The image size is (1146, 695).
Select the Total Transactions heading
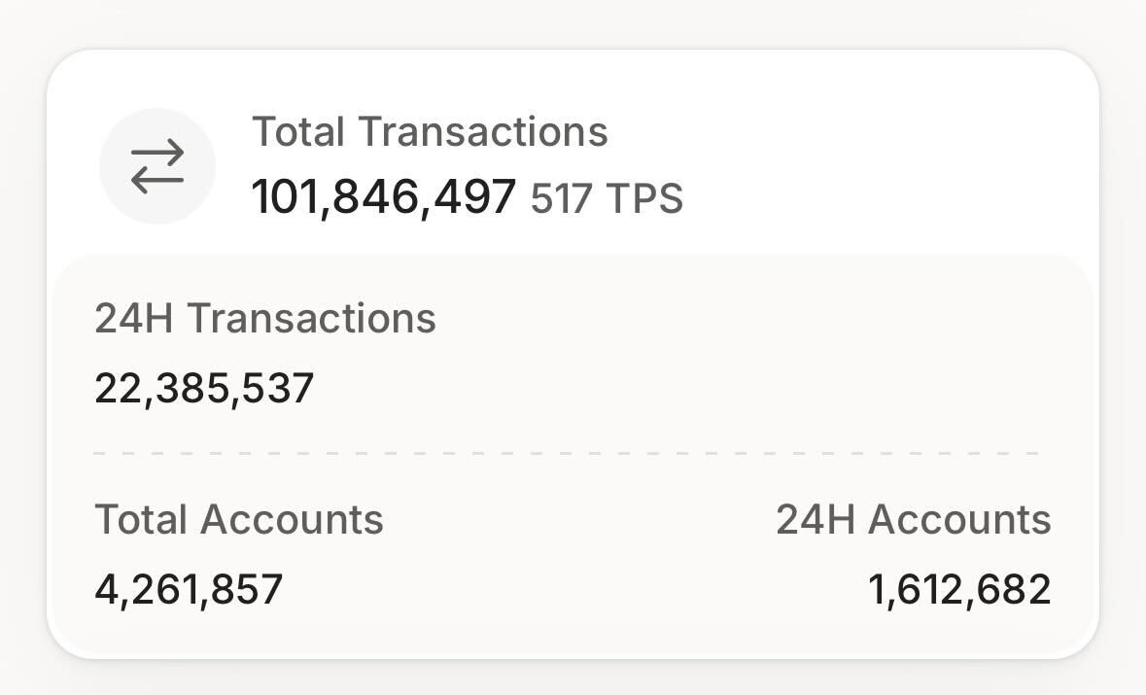[430, 131]
